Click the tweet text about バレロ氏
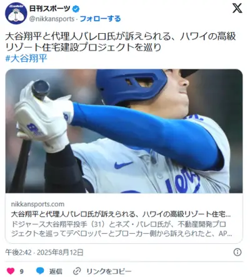Image resolution: width=250 pixels, height=277 pixels. click(x=121, y=42)
